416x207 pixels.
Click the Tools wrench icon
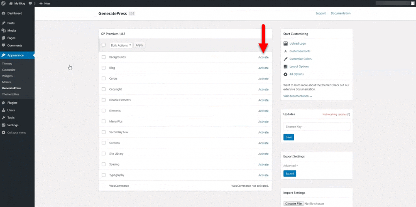(x=4, y=118)
